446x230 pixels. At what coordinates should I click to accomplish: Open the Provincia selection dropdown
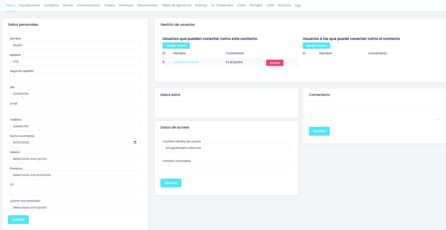point(74,175)
